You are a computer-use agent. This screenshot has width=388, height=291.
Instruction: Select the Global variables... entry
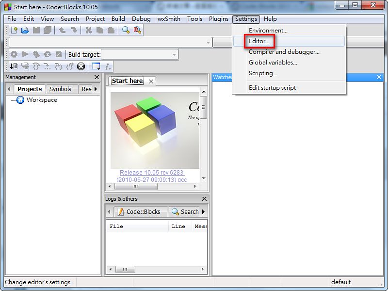(x=289, y=63)
